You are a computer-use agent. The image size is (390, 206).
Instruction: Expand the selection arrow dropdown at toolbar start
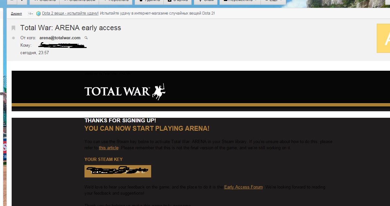22,1
